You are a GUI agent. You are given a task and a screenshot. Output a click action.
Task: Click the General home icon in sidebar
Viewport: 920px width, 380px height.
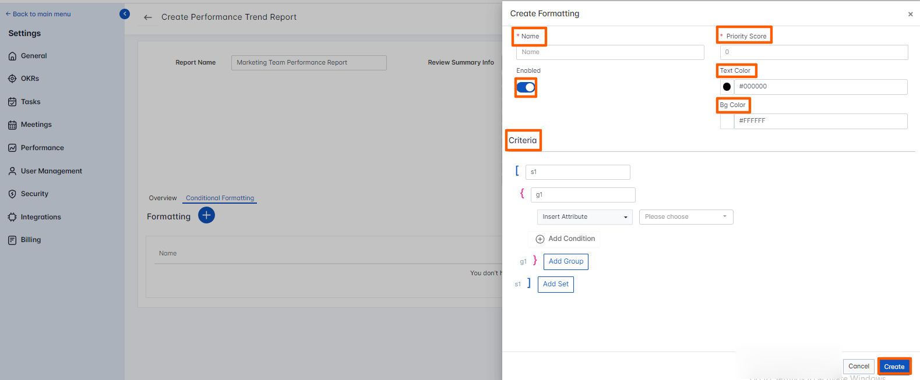click(12, 56)
